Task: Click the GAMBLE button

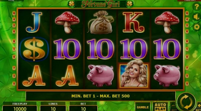Action: pos(143,106)
